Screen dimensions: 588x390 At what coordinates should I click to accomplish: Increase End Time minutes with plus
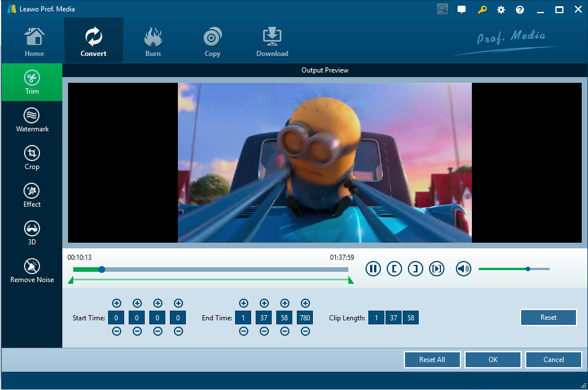tap(264, 303)
